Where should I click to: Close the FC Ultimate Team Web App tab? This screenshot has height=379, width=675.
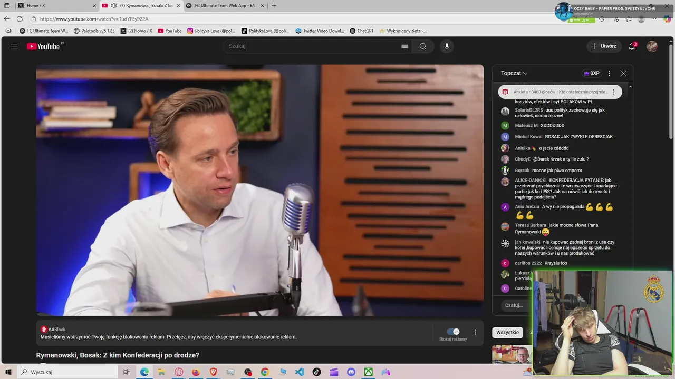point(262,6)
